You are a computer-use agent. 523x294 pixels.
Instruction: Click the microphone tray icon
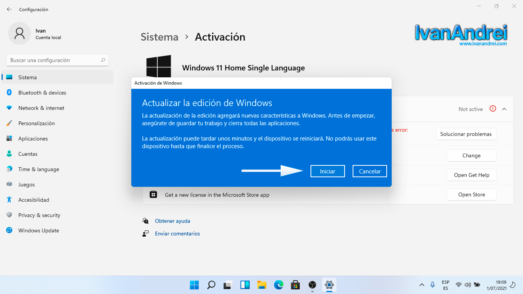[433, 285]
